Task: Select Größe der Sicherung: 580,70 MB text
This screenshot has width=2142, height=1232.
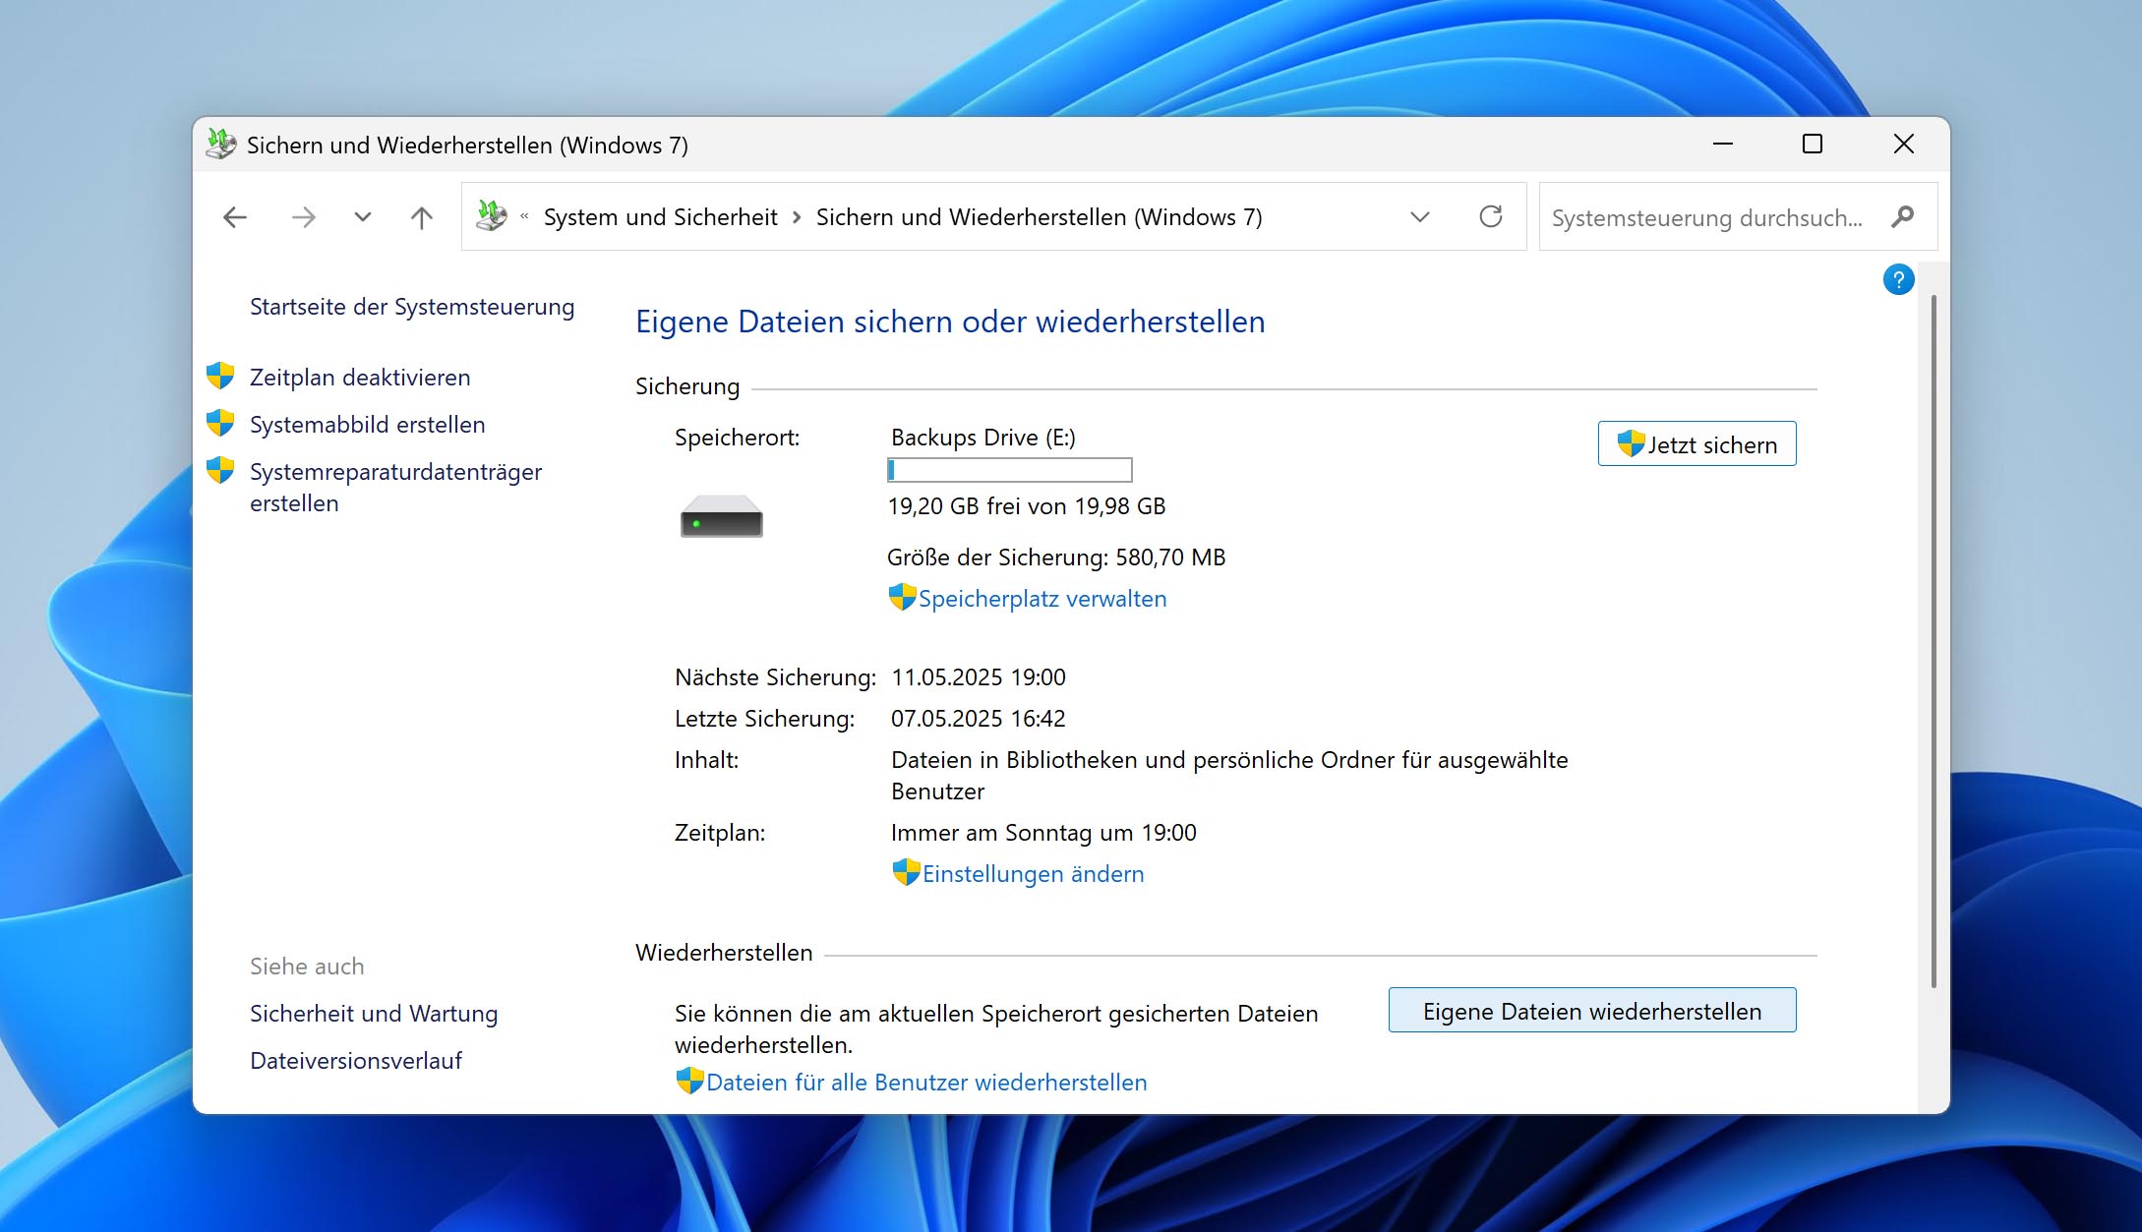Action: tap(1056, 557)
